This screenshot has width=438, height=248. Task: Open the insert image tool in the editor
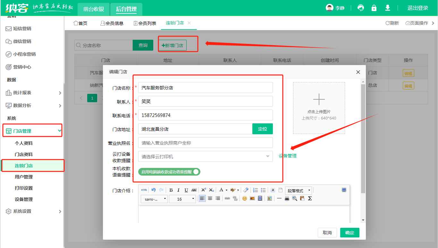[x=252, y=199]
